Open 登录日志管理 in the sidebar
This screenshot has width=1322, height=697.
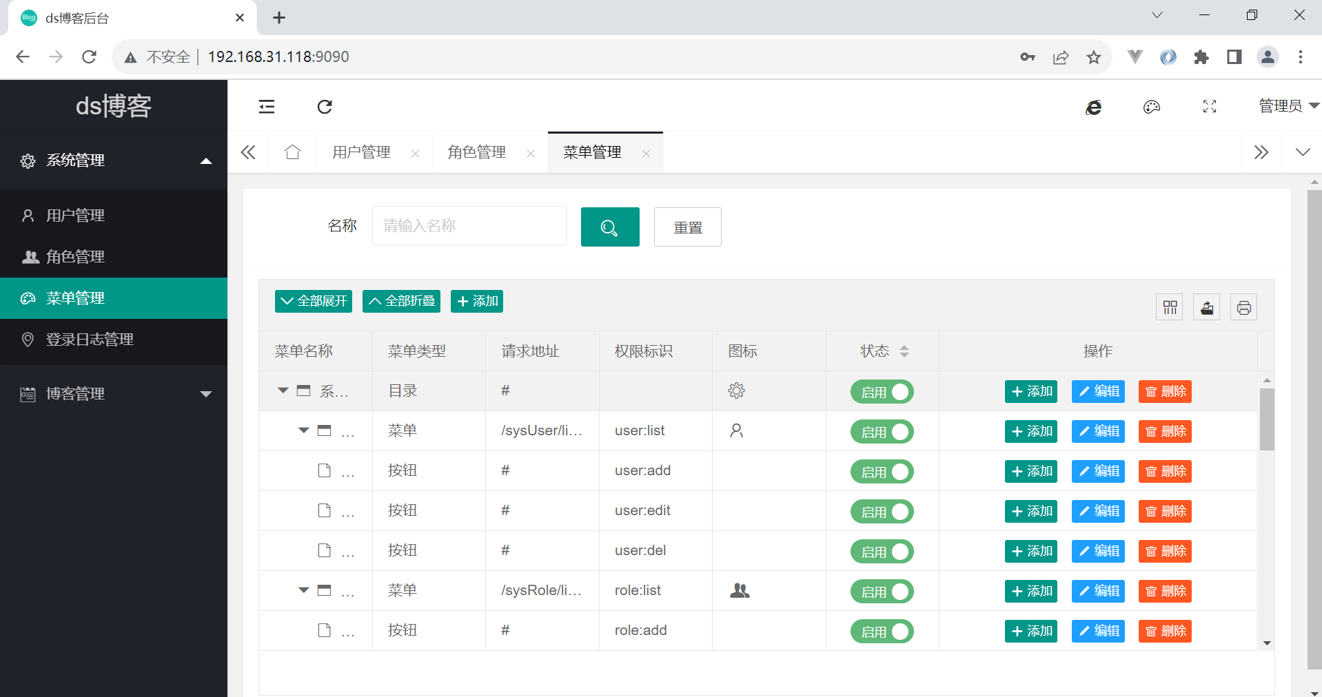pos(114,340)
